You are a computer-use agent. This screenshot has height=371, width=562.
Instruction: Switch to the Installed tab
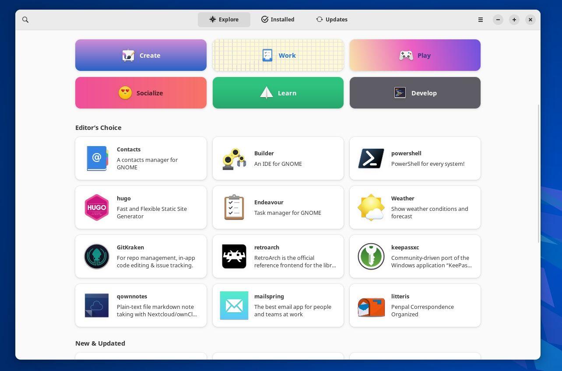[277, 19]
